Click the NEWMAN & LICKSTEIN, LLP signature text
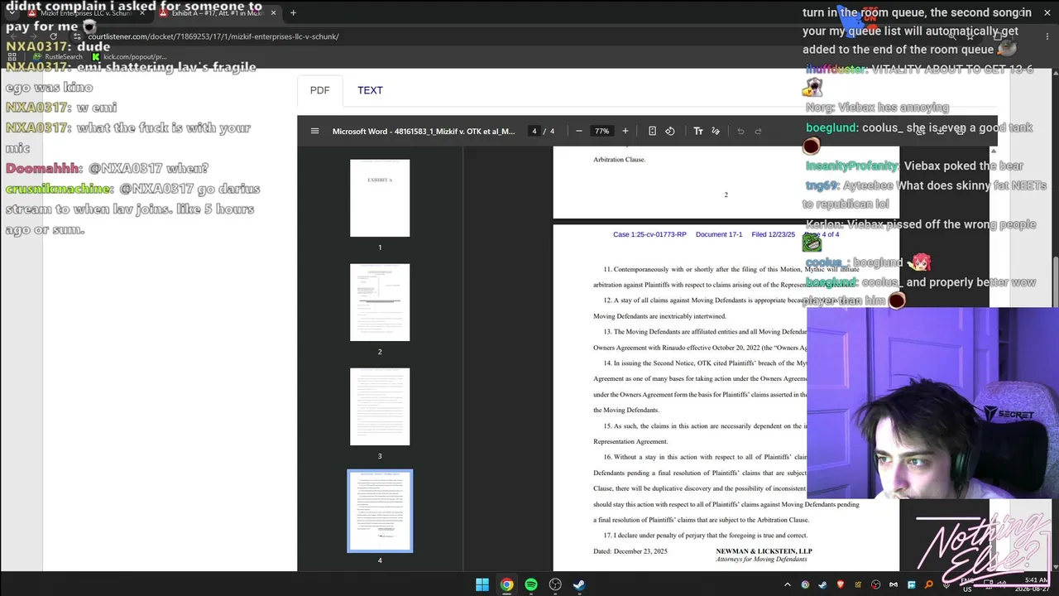Viewport: 1059px width, 596px height. (764, 551)
